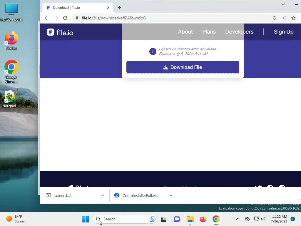The image size is (301, 226).
Task: Open a new tab with the plus button
Action: click(119, 8)
